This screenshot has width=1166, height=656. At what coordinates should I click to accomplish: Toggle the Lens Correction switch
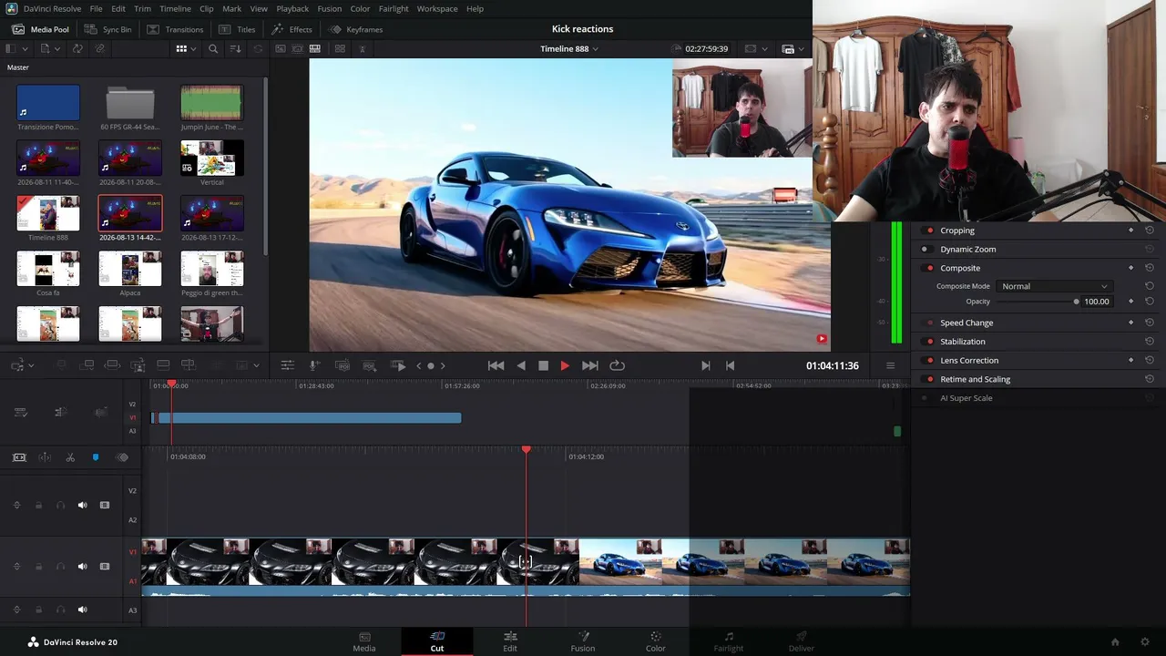929,360
